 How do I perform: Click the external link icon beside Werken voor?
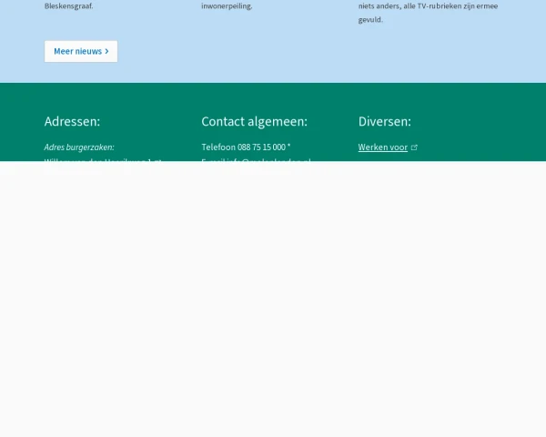pos(414,147)
